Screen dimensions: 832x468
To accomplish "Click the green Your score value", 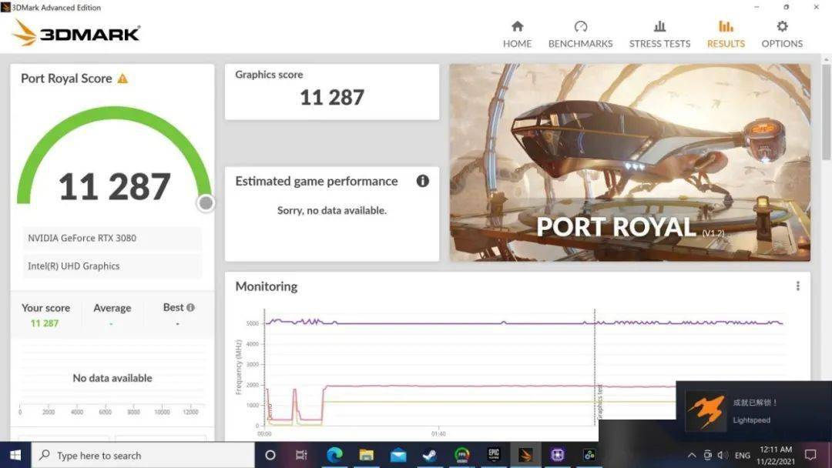I will [45, 323].
